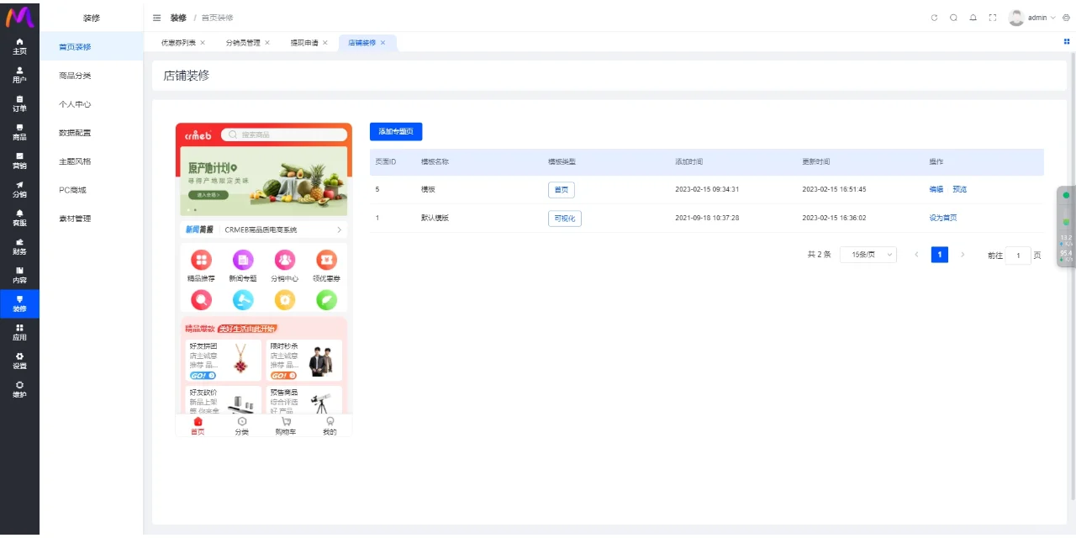The image size is (1076, 538).
Task: Open the 15条/页 page size dropdown
Action: pyautogui.click(x=868, y=255)
